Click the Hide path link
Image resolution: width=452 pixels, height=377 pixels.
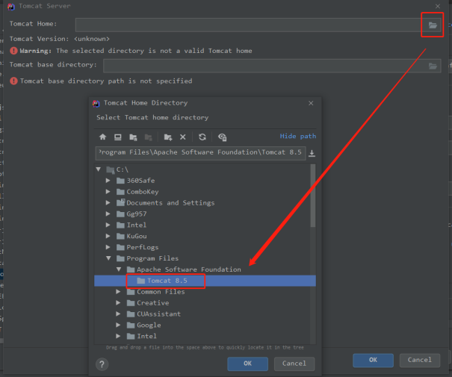click(x=298, y=136)
